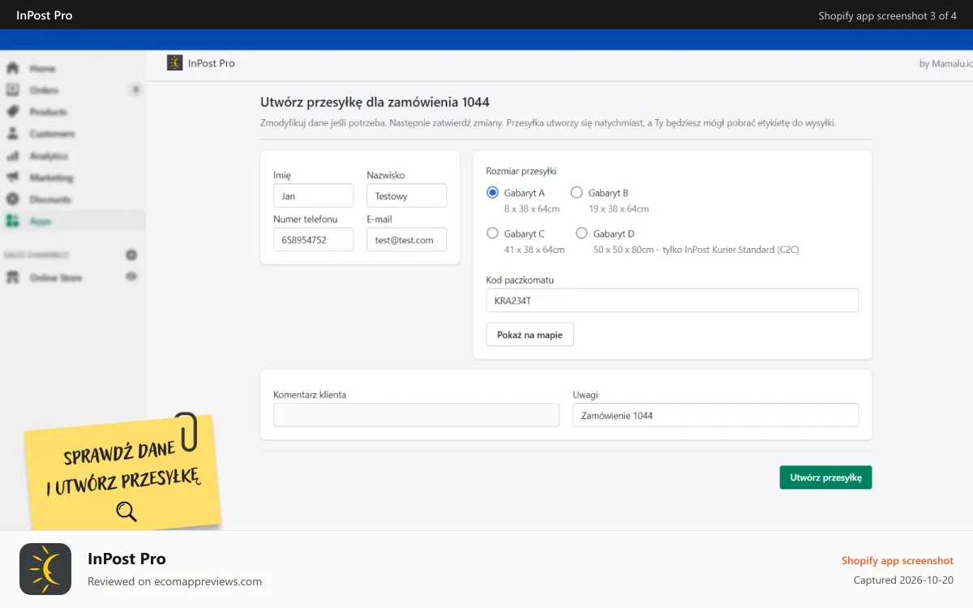Click the 8 x 38 x 64cm dimension text

click(x=532, y=209)
